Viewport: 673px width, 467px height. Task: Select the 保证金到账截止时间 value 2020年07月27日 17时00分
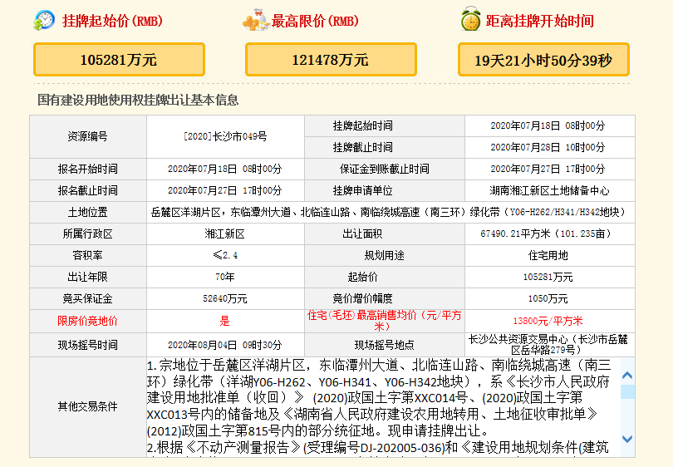click(x=548, y=170)
